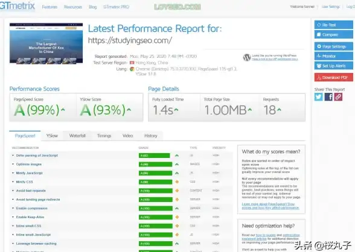Click Set Up Alerts button
This screenshot has width=355, height=252.
tap(333, 66)
